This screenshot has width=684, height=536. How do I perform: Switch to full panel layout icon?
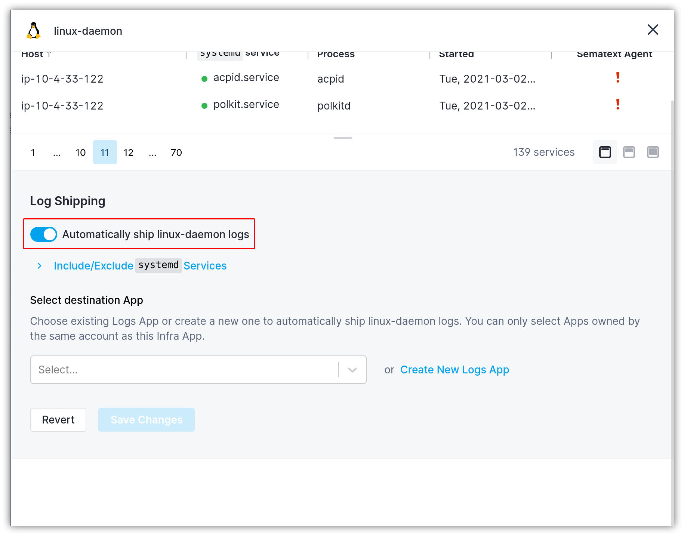pyautogui.click(x=653, y=152)
